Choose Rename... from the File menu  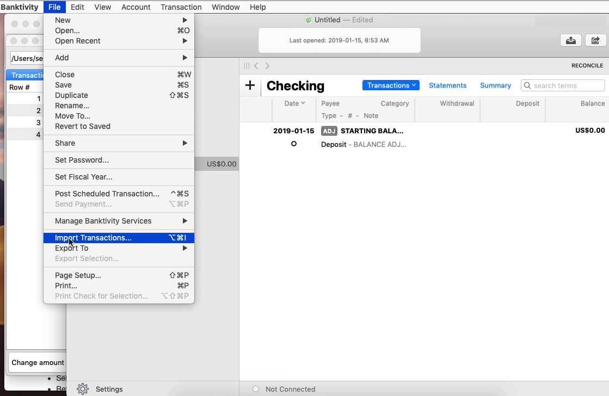[119, 106]
